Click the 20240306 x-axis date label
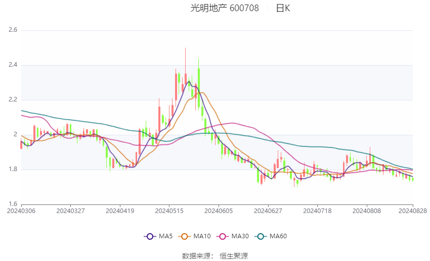The image size is (430, 261). pyautogui.click(x=21, y=211)
